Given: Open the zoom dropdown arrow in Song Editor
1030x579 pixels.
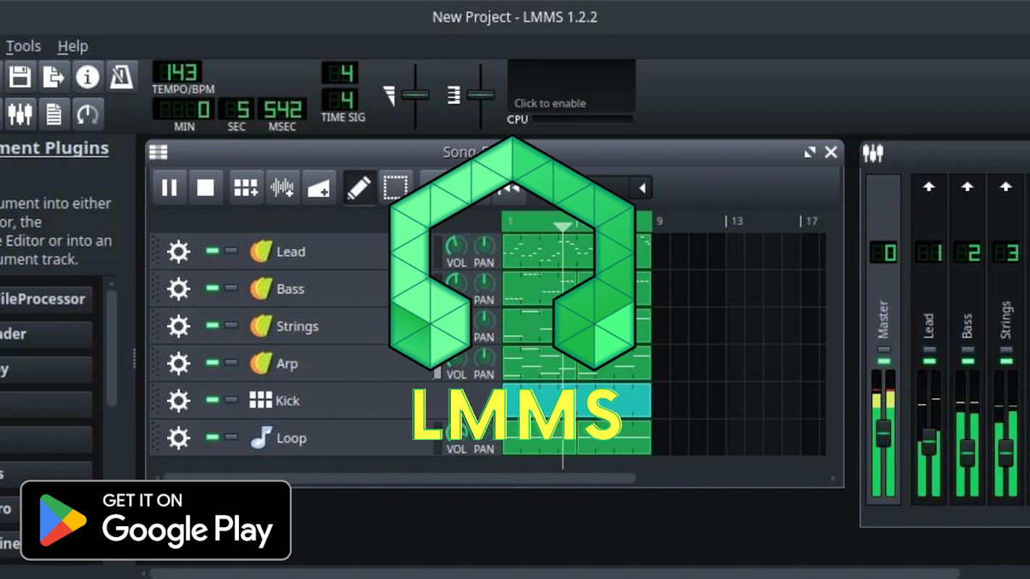Looking at the screenshot, I should (x=642, y=188).
